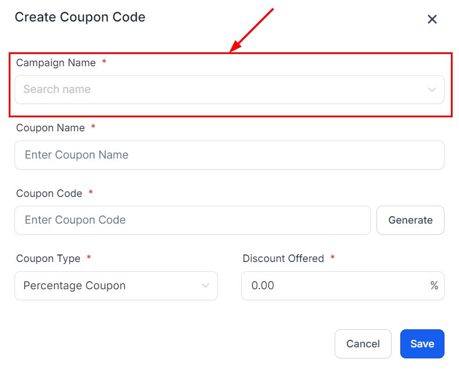459x370 pixels.
Task: Click the red asterisk beside Campaign Name
Action: (104, 62)
